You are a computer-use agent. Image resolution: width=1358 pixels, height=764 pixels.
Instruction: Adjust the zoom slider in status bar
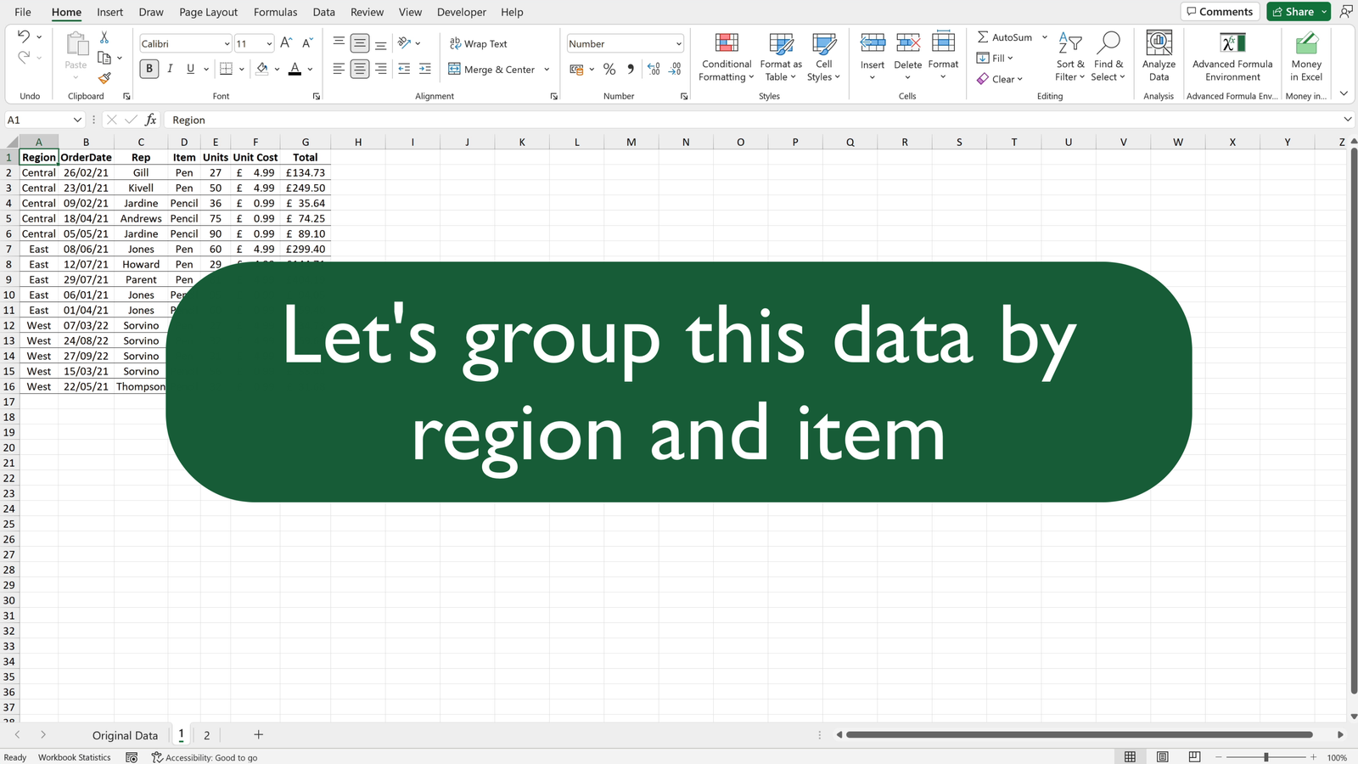1265,757
